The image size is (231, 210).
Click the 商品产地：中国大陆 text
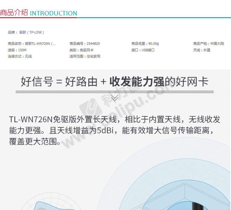pyautogui.click(x=208, y=44)
